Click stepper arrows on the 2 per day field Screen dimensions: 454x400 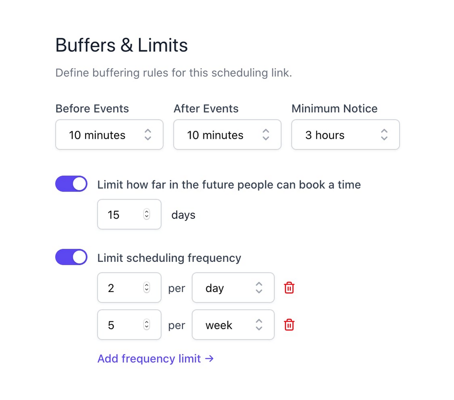[147, 288]
